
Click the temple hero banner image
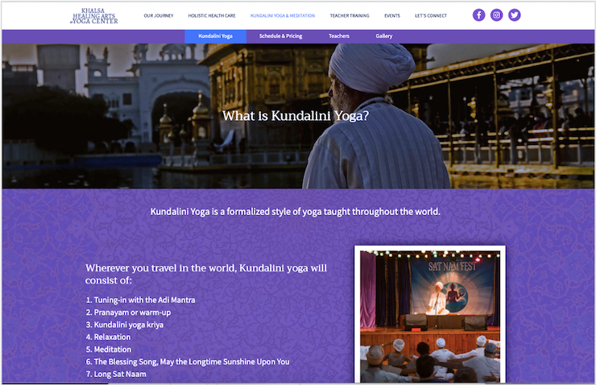[x=298, y=116]
